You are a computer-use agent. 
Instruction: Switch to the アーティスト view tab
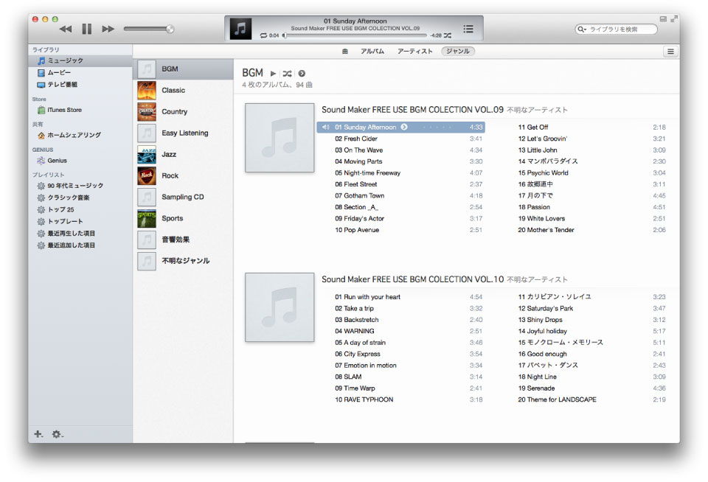tap(415, 52)
